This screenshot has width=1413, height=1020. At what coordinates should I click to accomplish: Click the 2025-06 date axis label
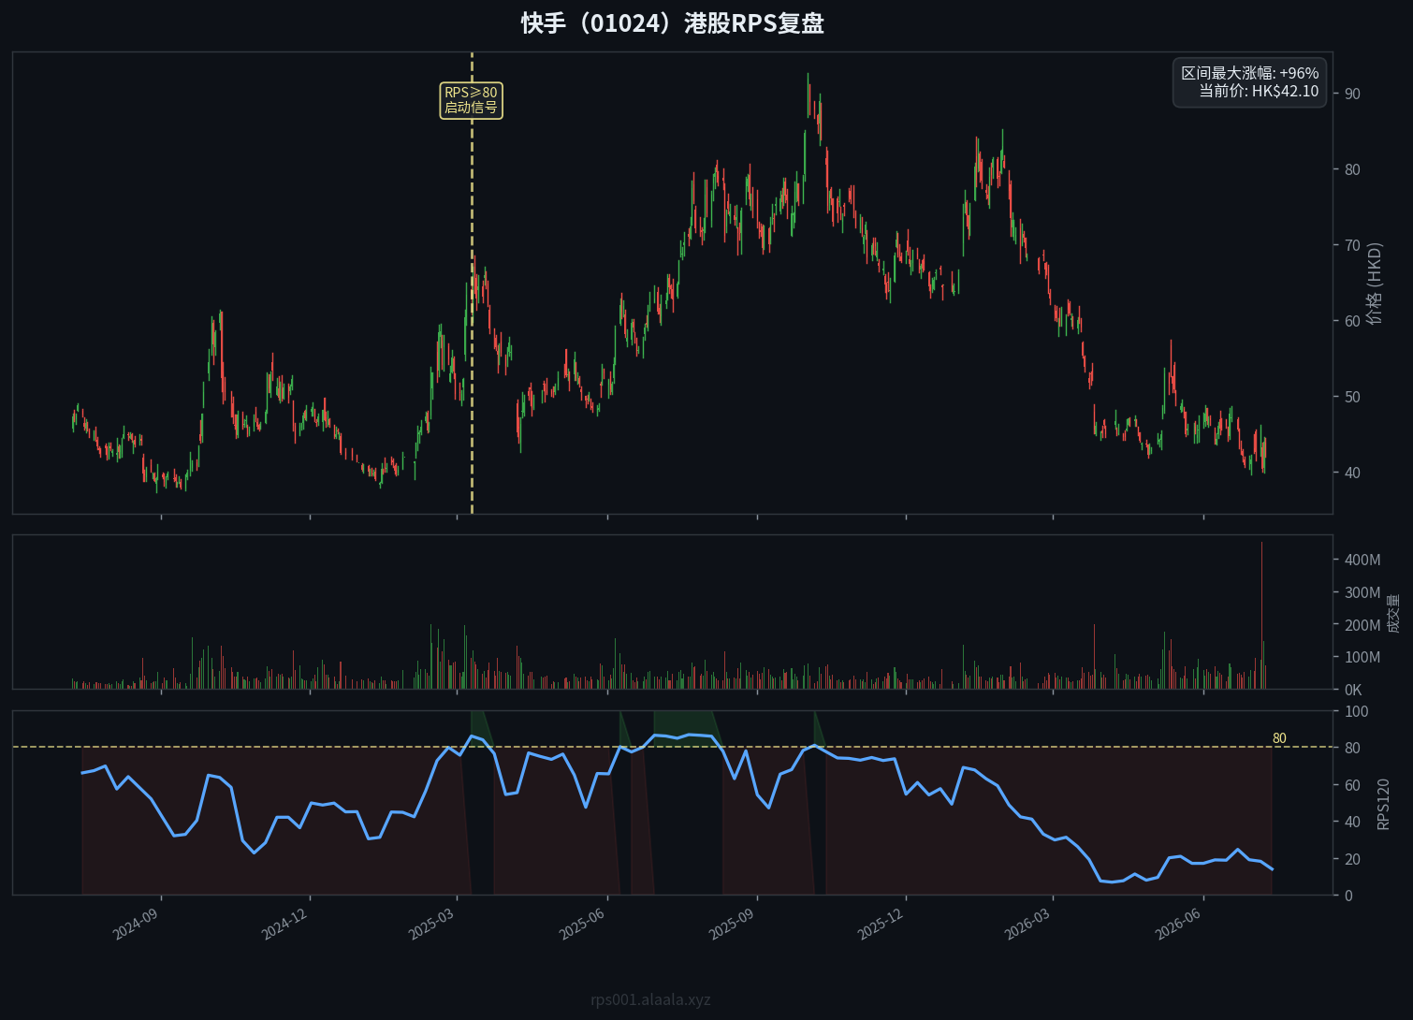click(583, 924)
